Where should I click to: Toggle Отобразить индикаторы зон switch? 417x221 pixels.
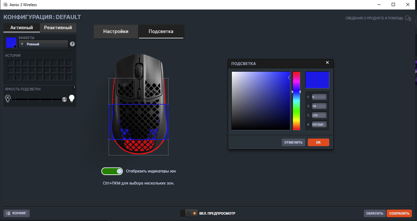(x=112, y=171)
